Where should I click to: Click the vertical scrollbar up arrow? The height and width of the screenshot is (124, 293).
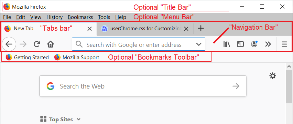pyautogui.click(x=289, y=66)
